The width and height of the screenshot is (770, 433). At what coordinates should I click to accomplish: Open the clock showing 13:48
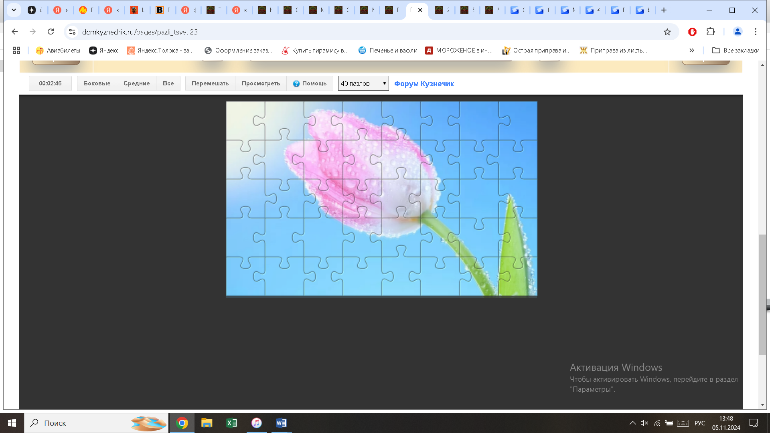[726, 423]
